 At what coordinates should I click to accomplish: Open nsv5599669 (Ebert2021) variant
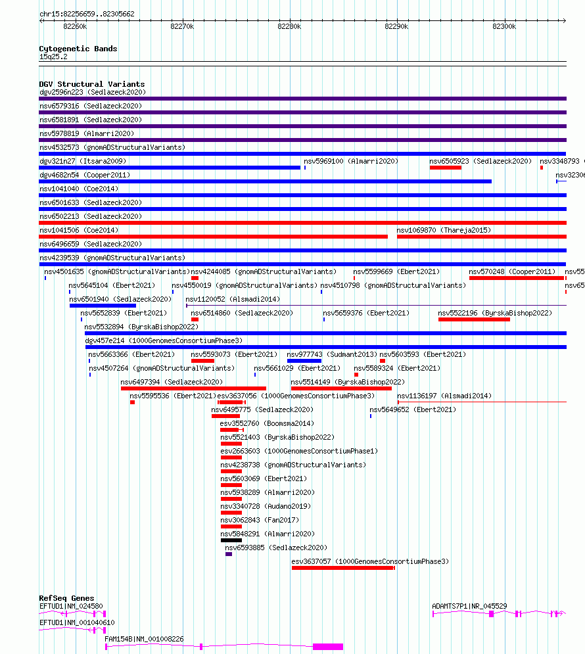tap(396, 271)
